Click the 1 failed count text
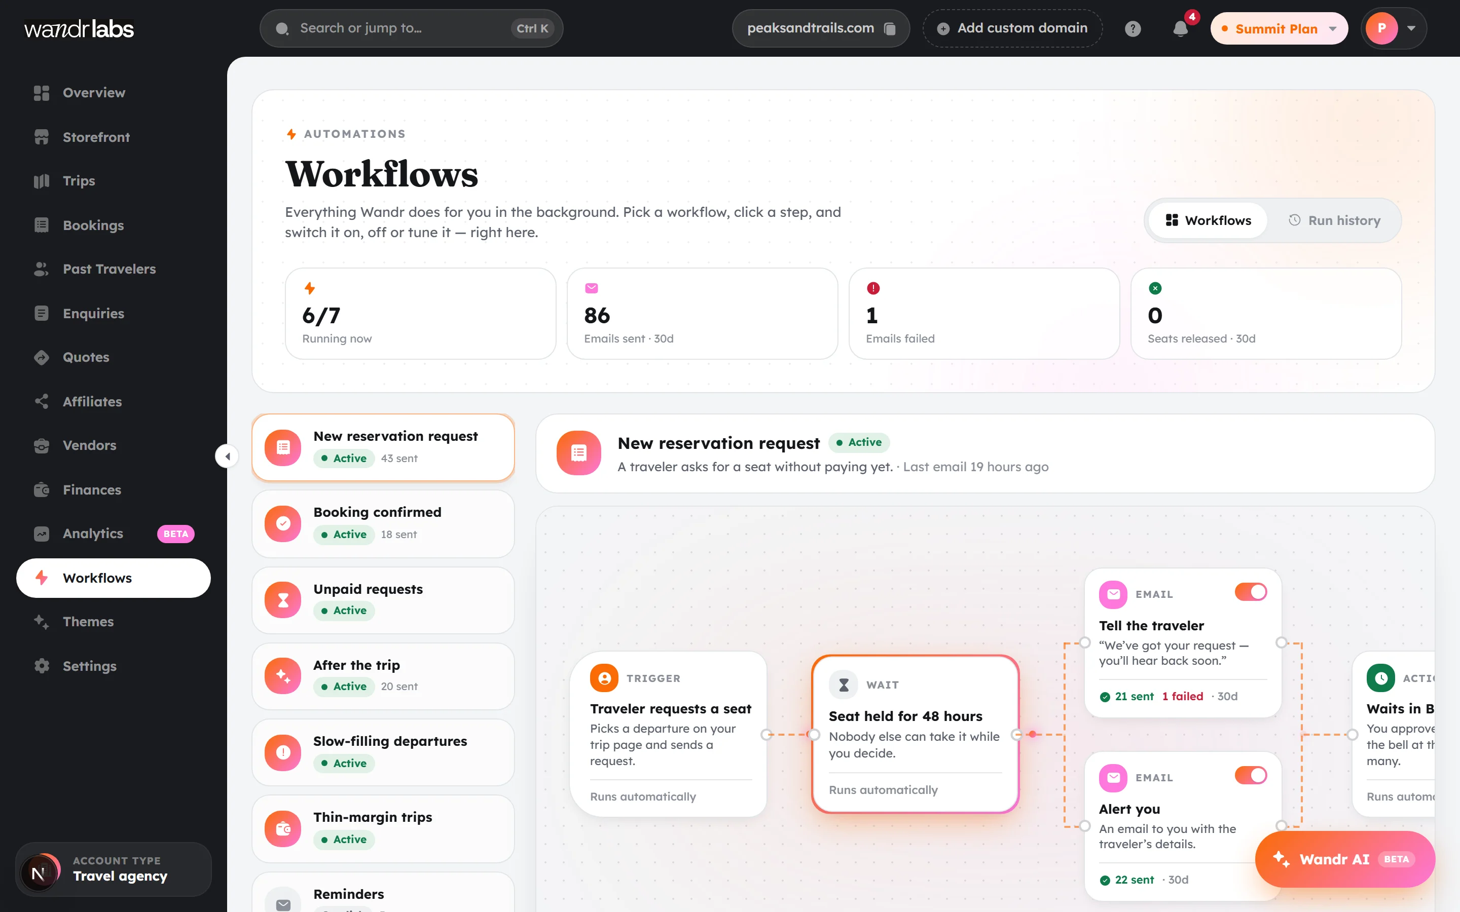1460x912 pixels. tap(1183, 696)
